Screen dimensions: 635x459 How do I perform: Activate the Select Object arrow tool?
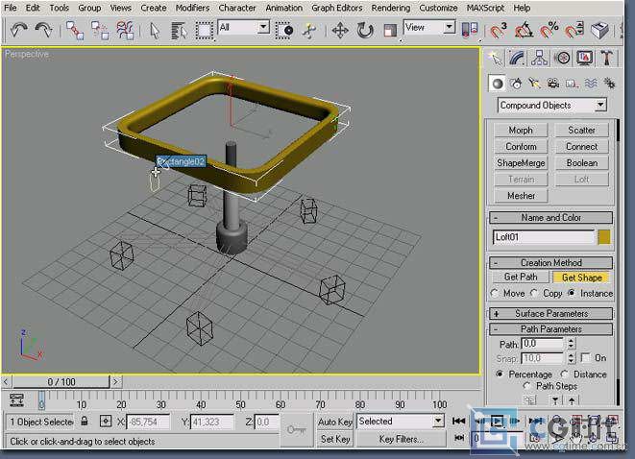click(155, 31)
